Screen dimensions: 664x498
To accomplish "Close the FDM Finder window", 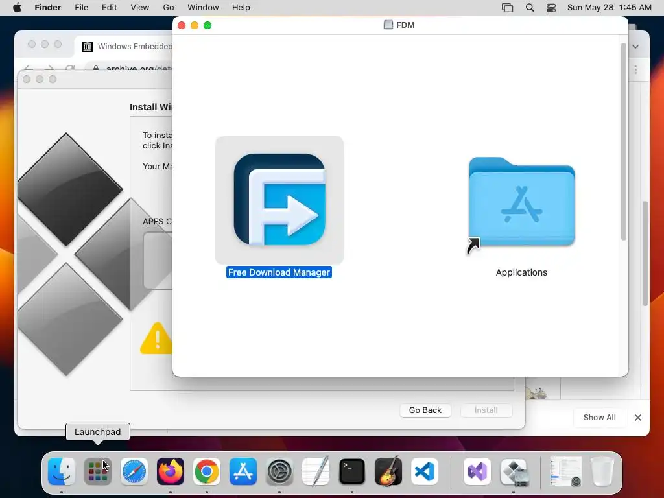I will click(x=182, y=25).
